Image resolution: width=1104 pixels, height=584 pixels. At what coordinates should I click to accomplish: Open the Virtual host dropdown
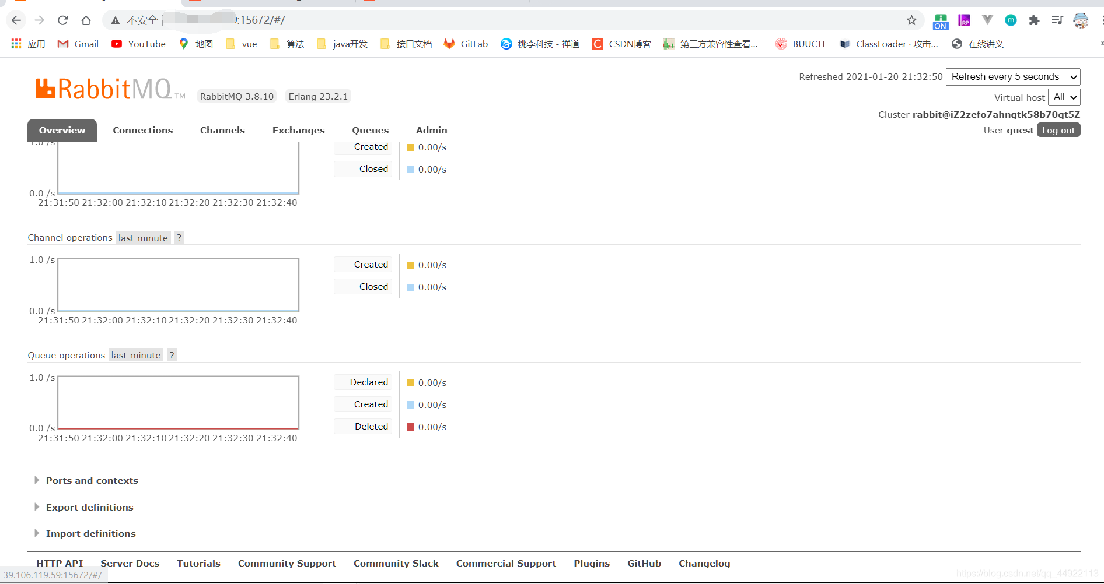(1064, 97)
